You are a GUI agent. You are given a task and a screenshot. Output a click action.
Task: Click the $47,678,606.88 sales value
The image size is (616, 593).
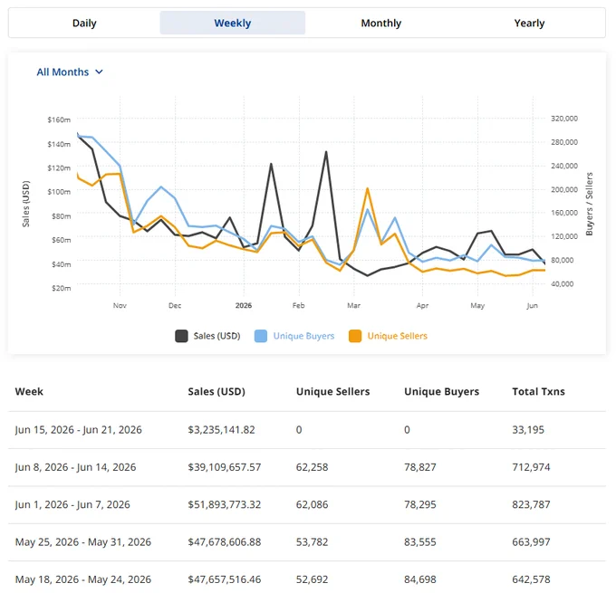pos(225,542)
